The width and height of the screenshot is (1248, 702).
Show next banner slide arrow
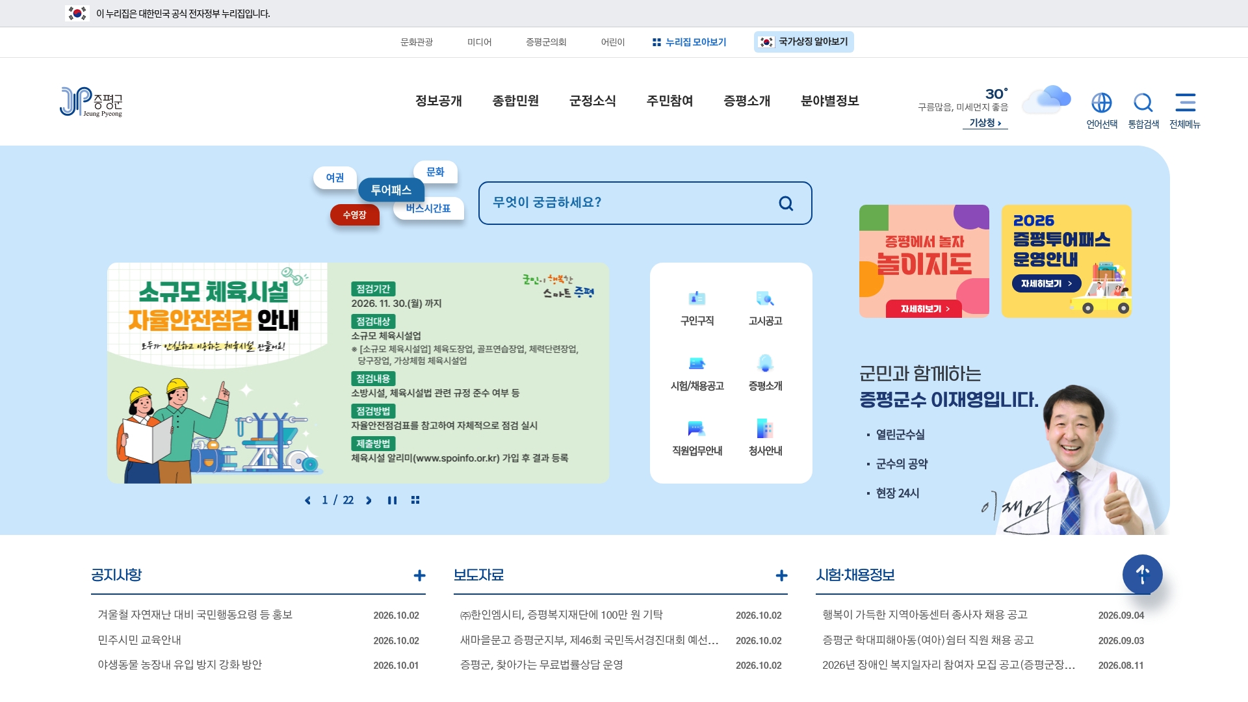coord(369,500)
